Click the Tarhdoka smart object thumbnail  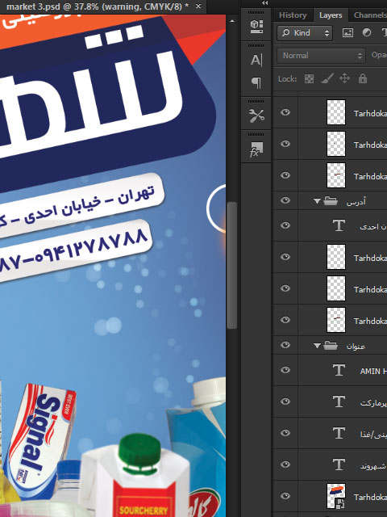pos(336,496)
